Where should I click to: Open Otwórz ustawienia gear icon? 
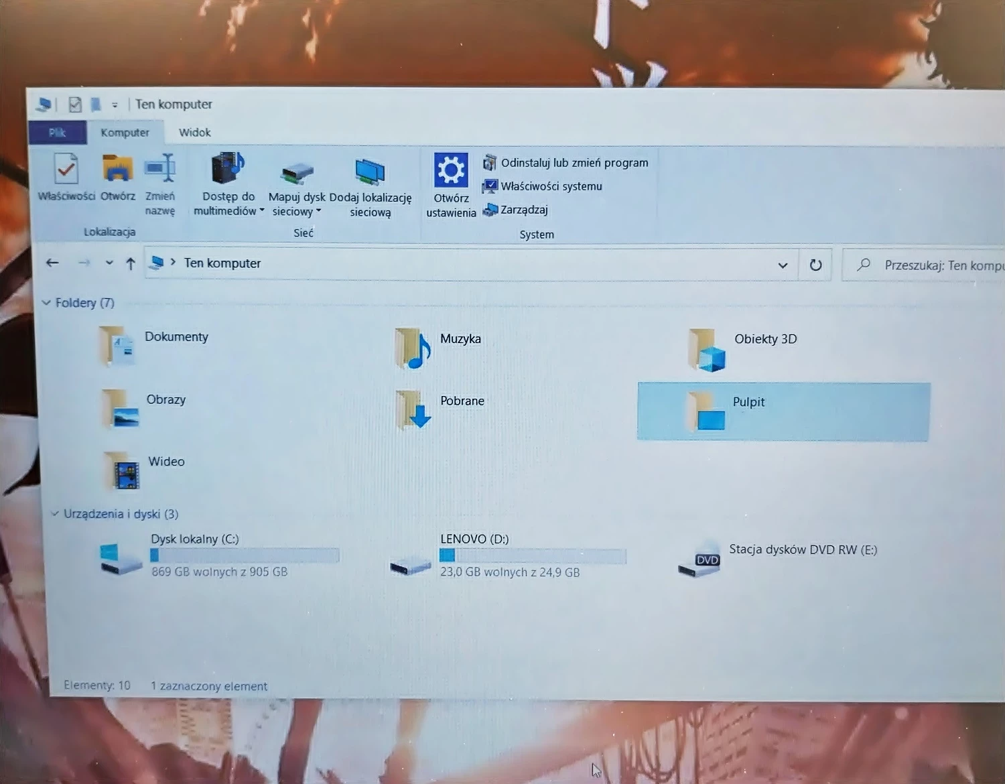pos(451,171)
